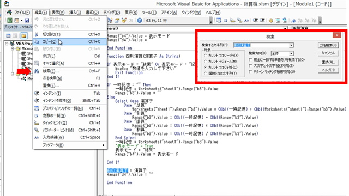
Task: Open the 検索する文字列 combo box dropdown
Action: coord(291,45)
